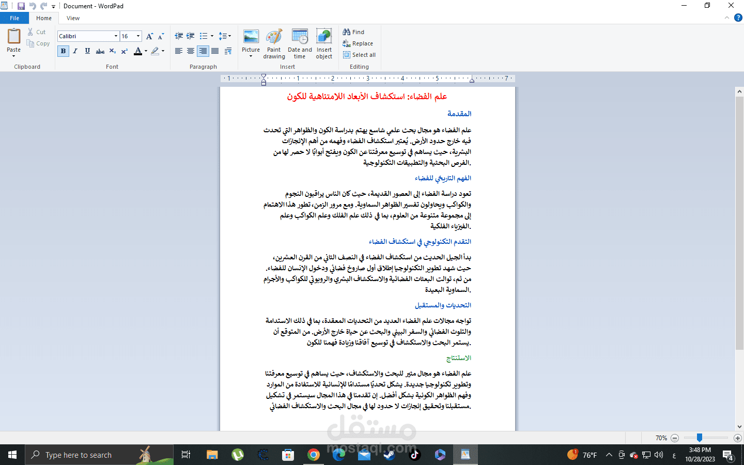Screen dimensions: 744x465
Task: Open the Calibri font family dropdown
Action: (116, 36)
